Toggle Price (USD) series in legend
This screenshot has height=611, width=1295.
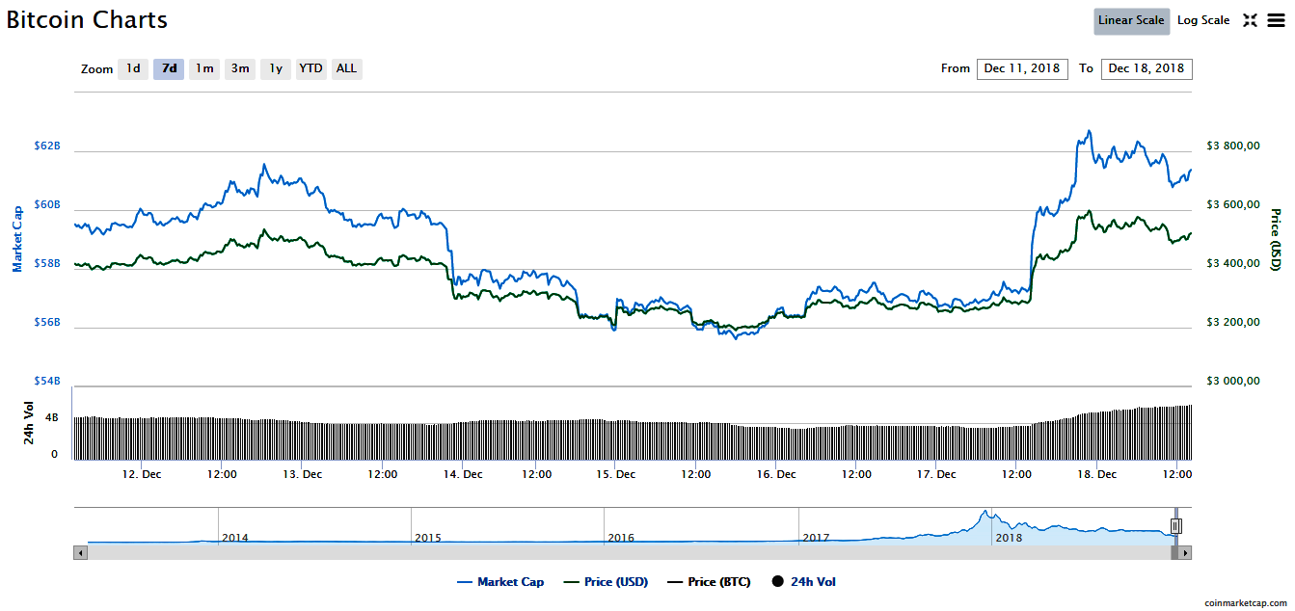[605, 582]
